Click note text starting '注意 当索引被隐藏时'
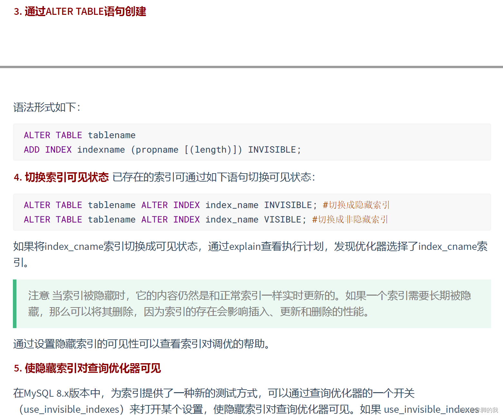Viewport: 503px width, 416px height. tap(249, 303)
